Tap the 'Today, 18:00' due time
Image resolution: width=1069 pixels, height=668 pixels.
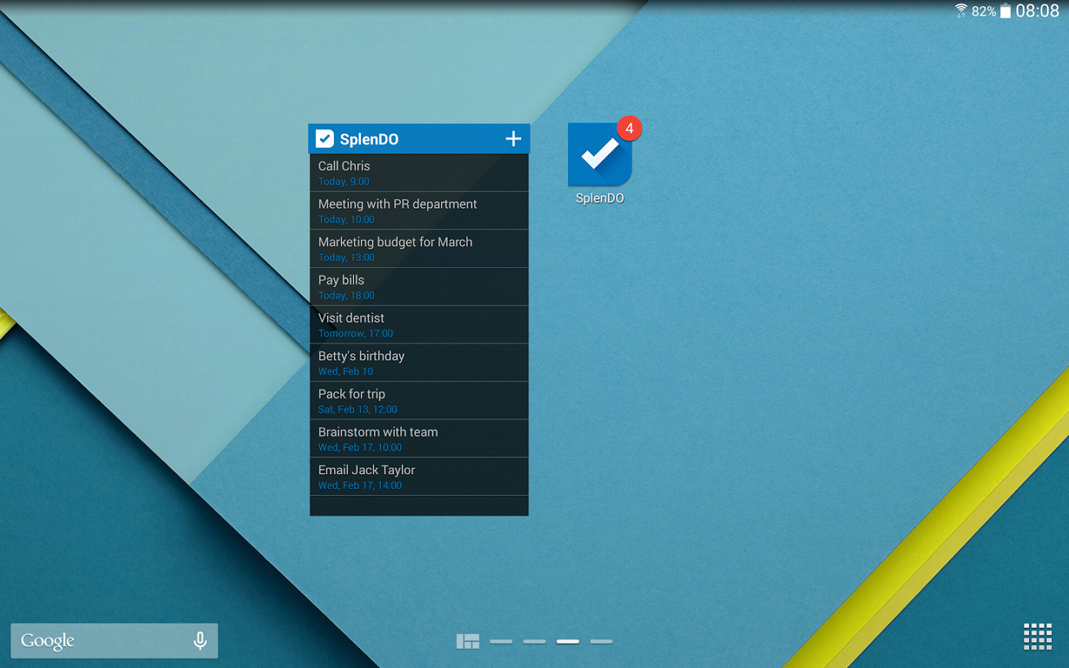(x=347, y=295)
